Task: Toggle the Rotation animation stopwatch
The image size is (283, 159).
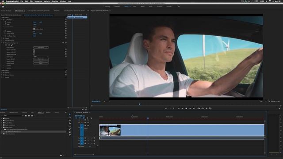Action: (5, 31)
